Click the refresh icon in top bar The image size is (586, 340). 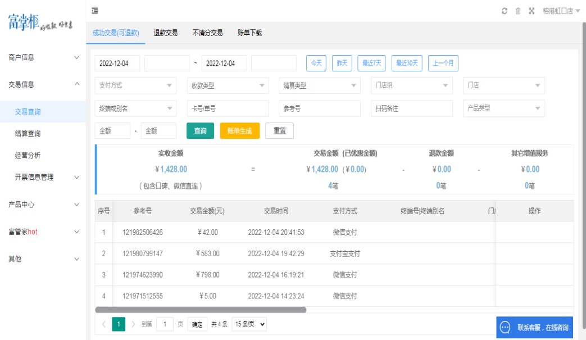(505, 11)
